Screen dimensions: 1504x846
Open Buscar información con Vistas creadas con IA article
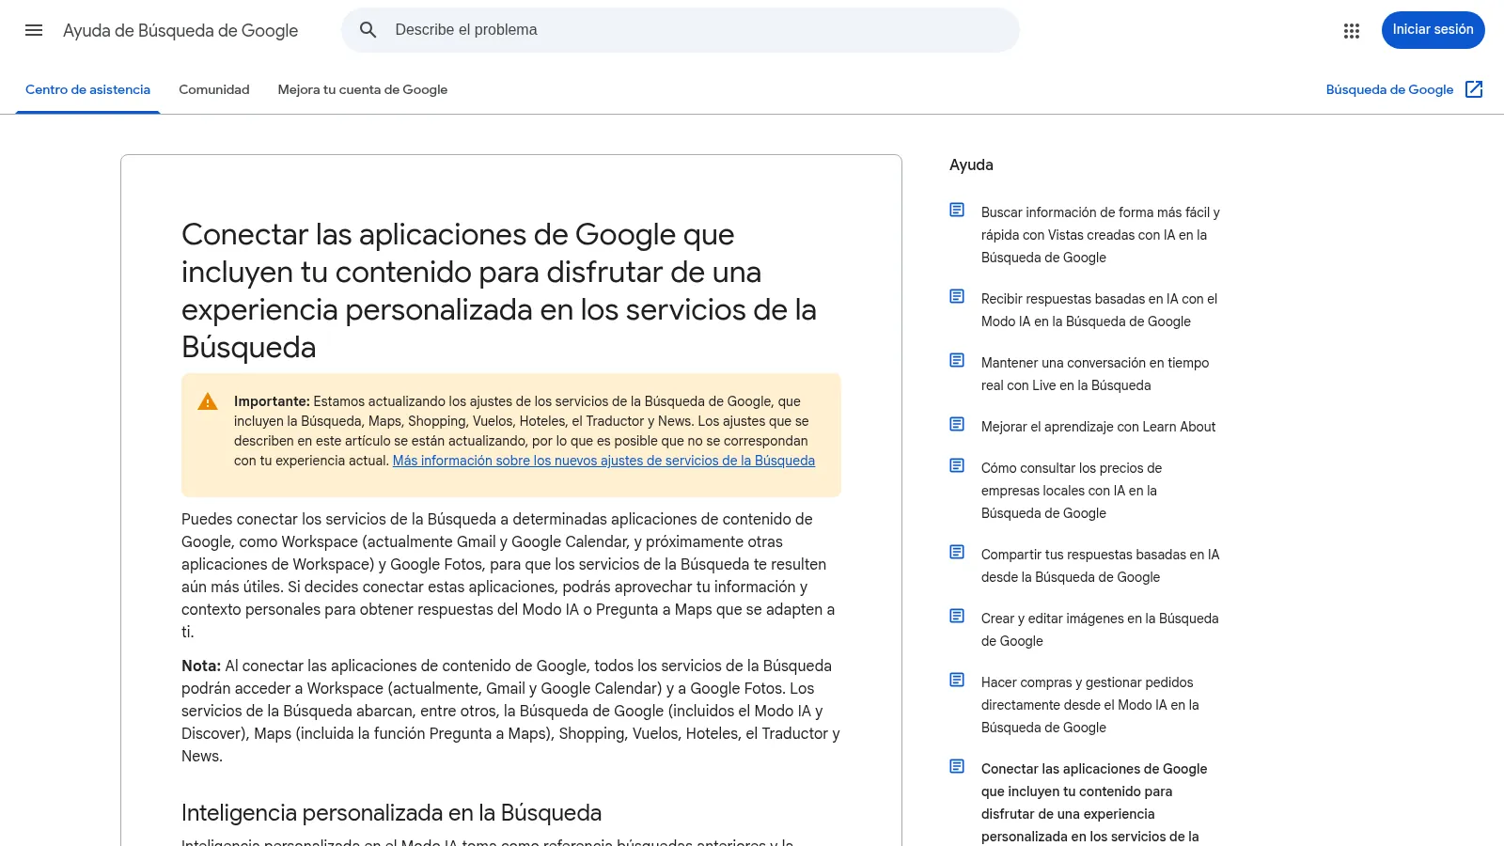pos(1100,235)
